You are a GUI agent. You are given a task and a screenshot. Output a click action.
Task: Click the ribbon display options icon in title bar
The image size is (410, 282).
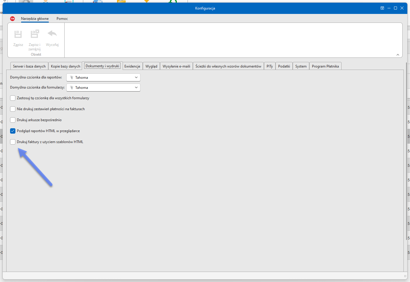point(382,8)
